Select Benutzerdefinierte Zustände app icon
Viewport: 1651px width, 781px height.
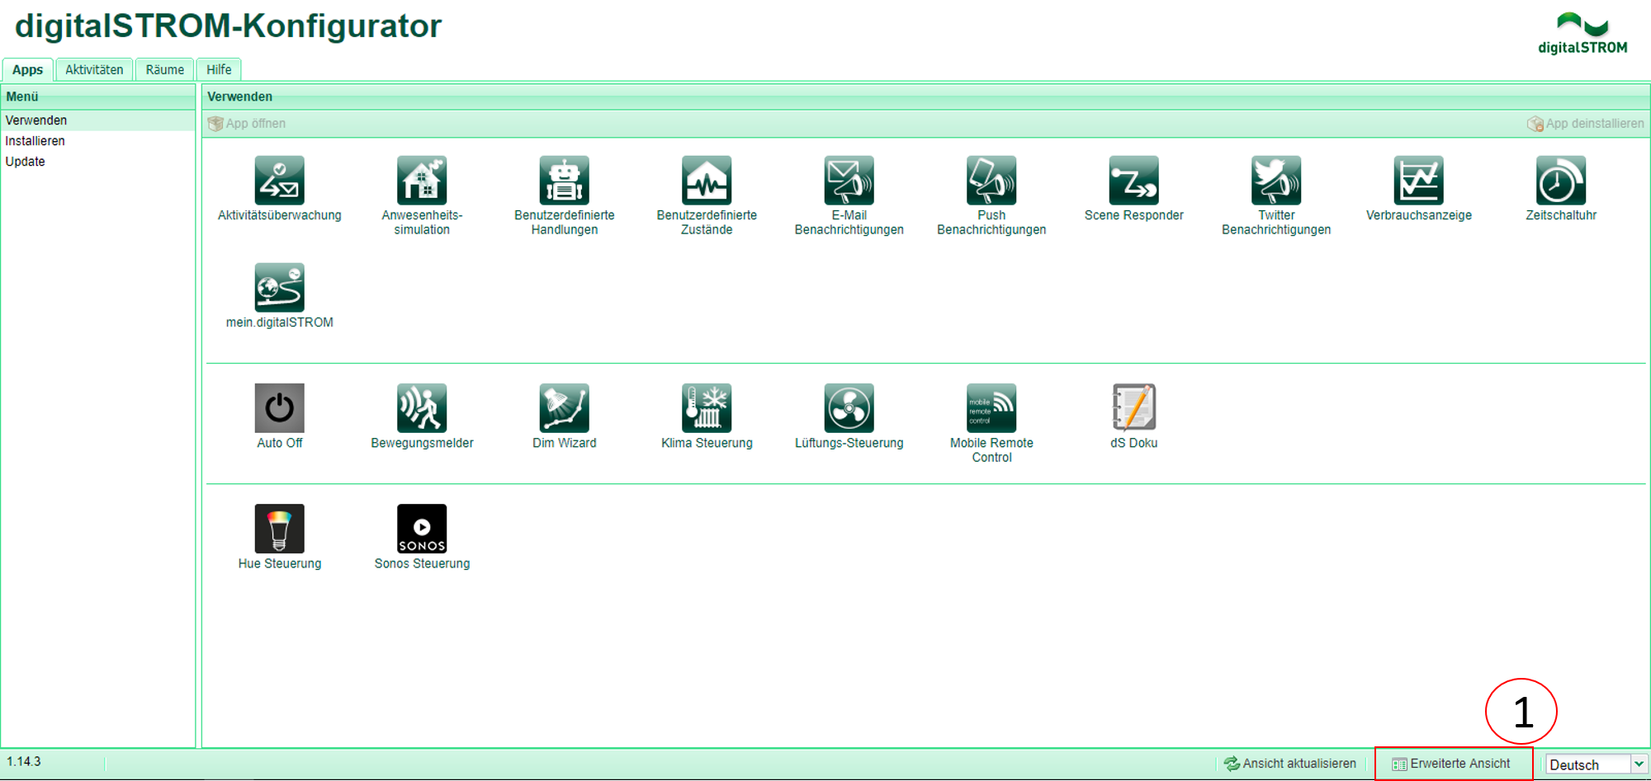pos(707,180)
